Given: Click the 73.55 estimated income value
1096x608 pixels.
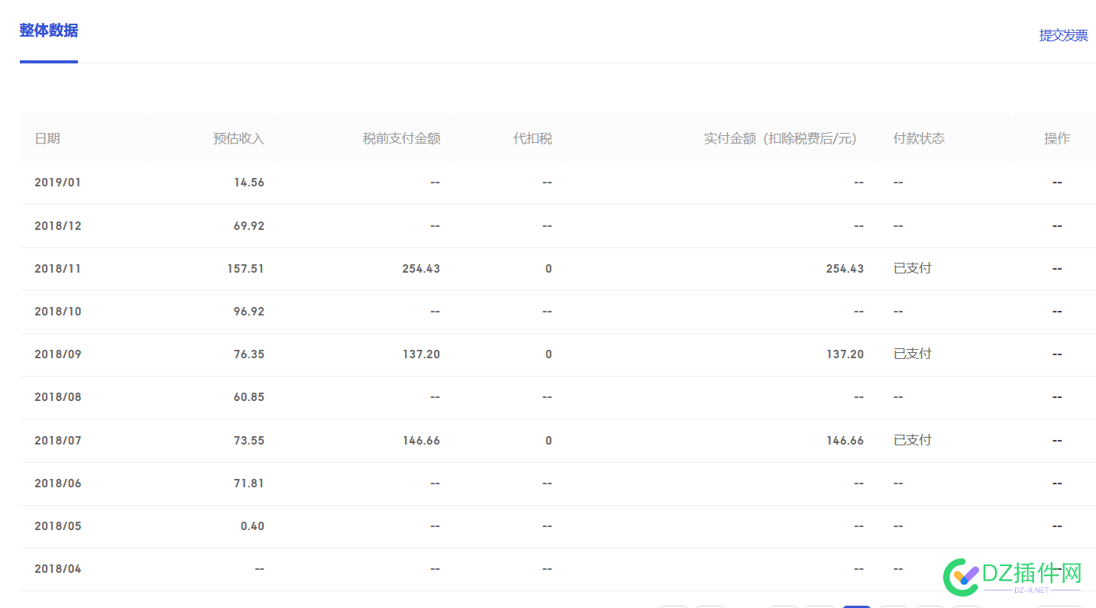Looking at the screenshot, I should click(249, 441).
